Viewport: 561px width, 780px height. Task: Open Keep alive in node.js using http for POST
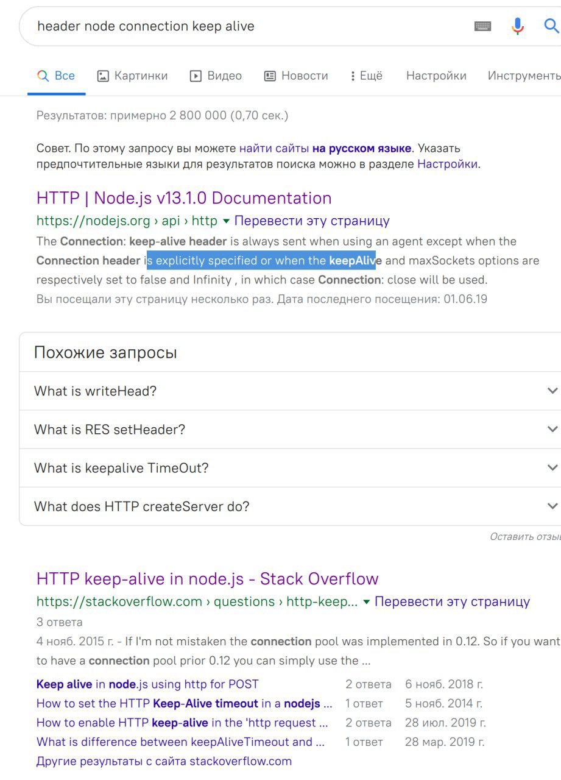pos(147,684)
